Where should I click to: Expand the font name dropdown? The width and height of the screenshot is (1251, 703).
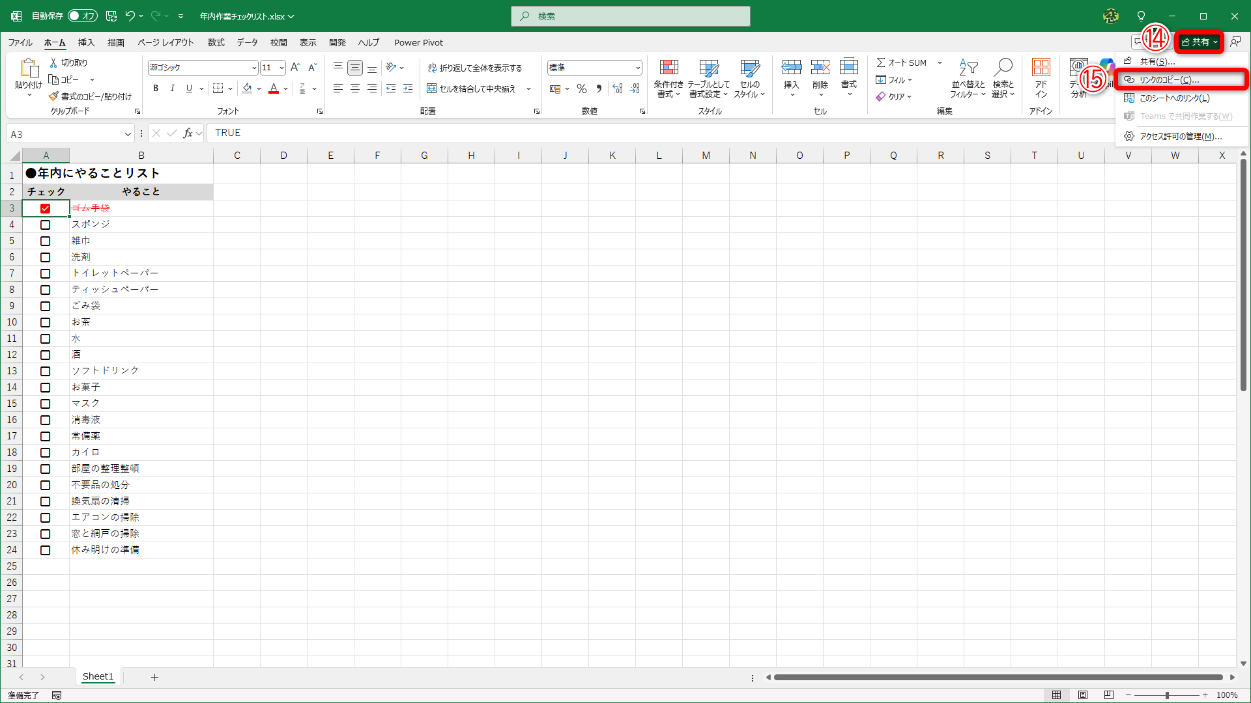point(254,68)
